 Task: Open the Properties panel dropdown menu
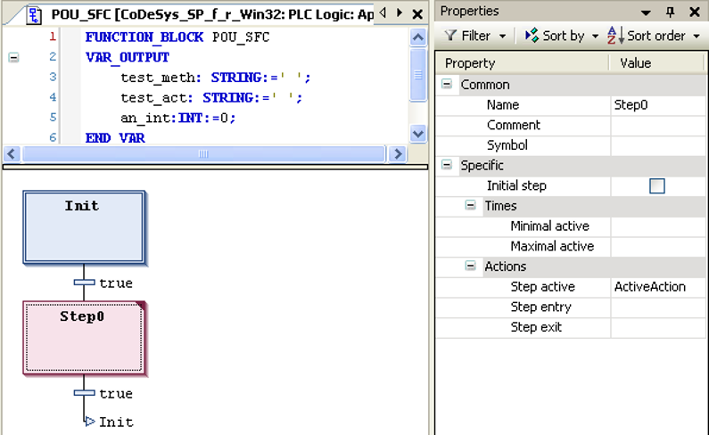pos(647,12)
